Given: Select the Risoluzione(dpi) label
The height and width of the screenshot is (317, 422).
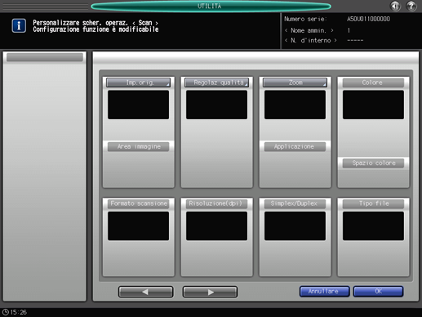Looking at the screenshot, I should (216, 203).
